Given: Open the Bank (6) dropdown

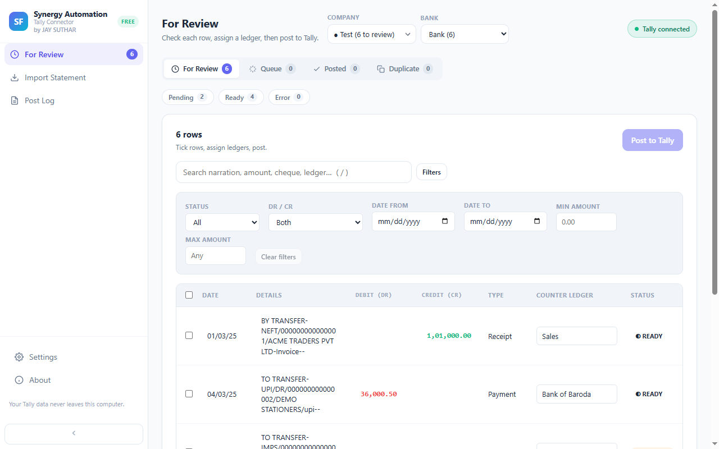Looking at the screenshot, I should [x=465, y=34].
